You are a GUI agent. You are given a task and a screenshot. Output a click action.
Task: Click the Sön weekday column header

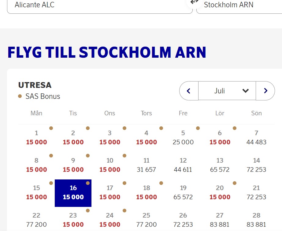click(x=256, y=113)
